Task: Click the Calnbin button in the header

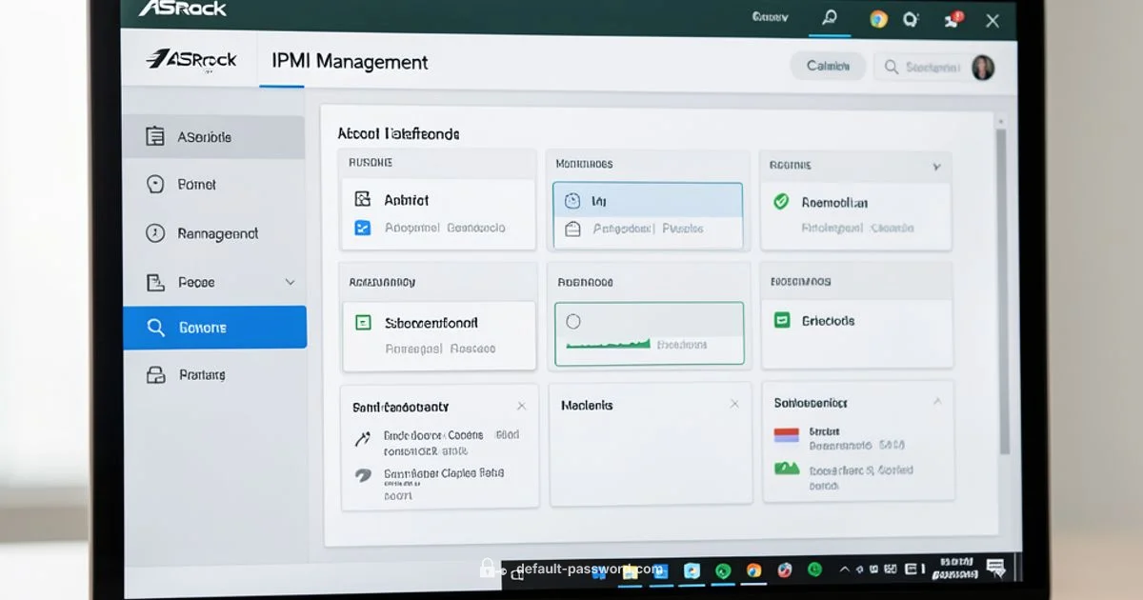Action: tap(827, 66)
